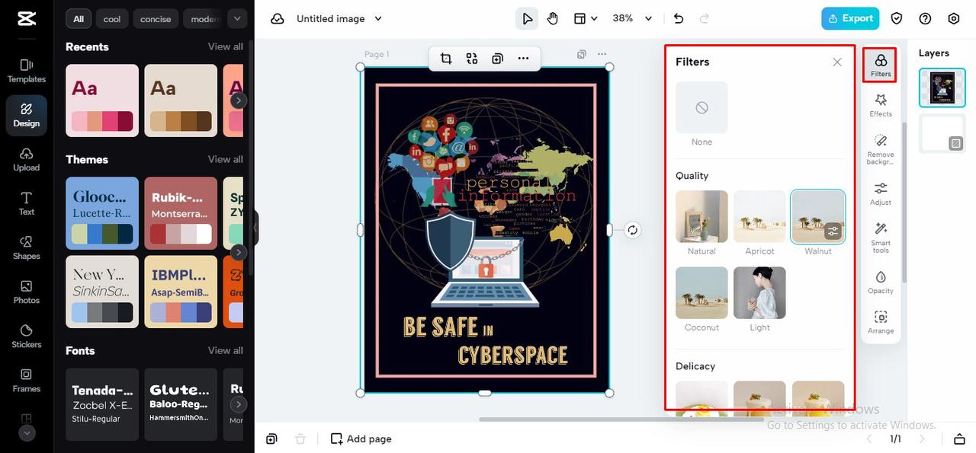Open the settings hexagon icon
This screenshot has width=976, height=453.
point(954,18)
